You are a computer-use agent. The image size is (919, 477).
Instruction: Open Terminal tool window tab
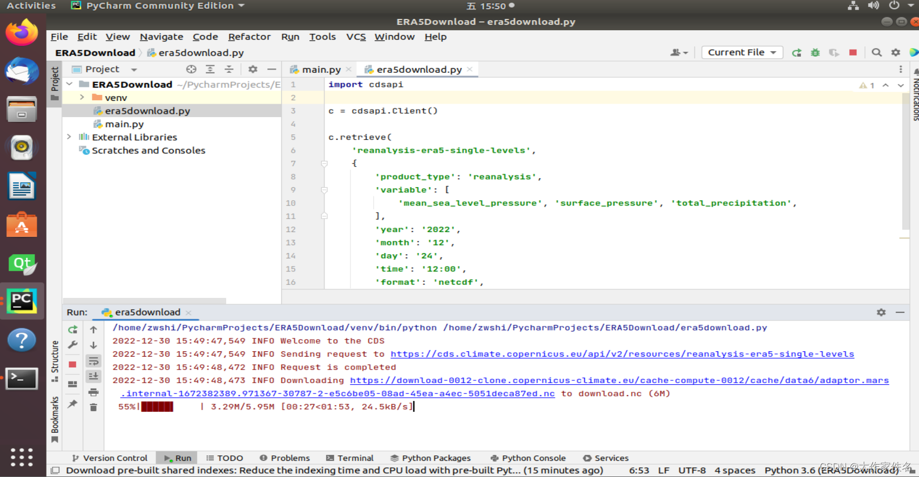(350, 458)
